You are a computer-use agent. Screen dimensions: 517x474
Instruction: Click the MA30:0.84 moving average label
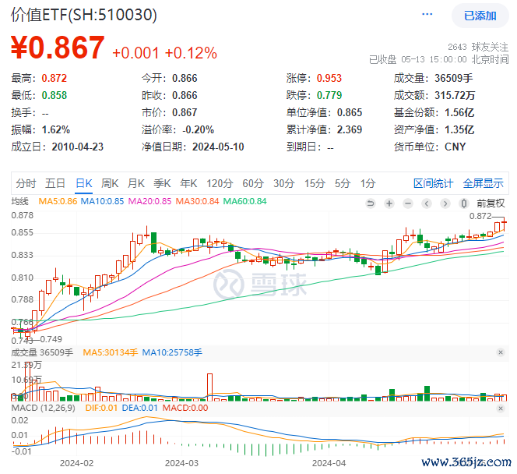[x=197, y=201]
